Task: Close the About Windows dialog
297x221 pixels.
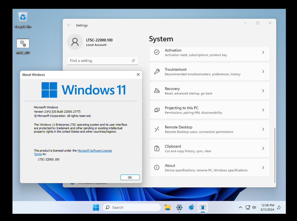Action: click(x=138, y=75)
